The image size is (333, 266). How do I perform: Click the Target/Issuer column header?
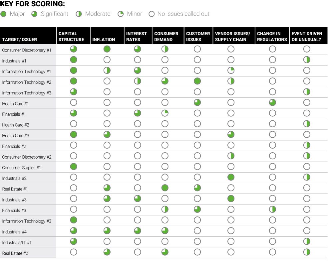(x=20, y=40)
